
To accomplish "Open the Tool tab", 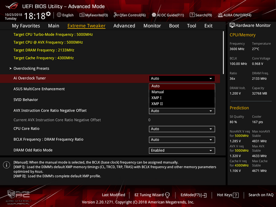I will tap(192, 26).
